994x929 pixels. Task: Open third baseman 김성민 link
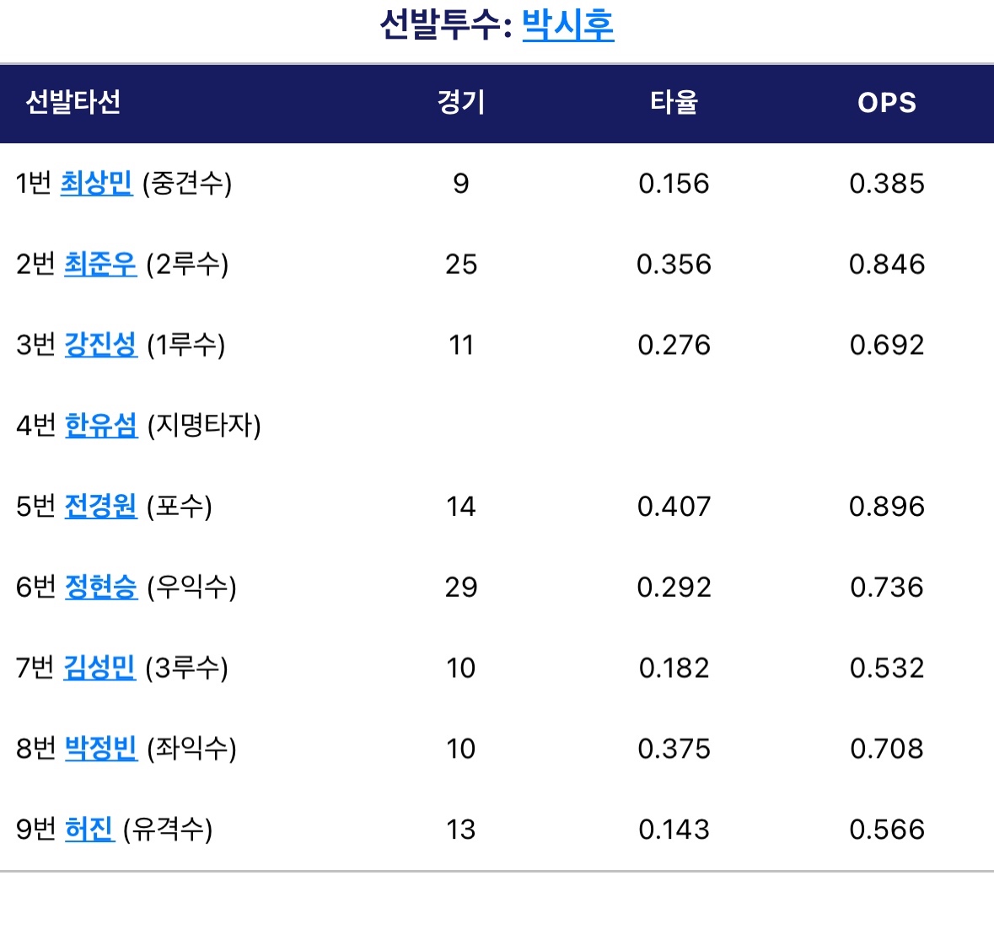coord(99,668)
